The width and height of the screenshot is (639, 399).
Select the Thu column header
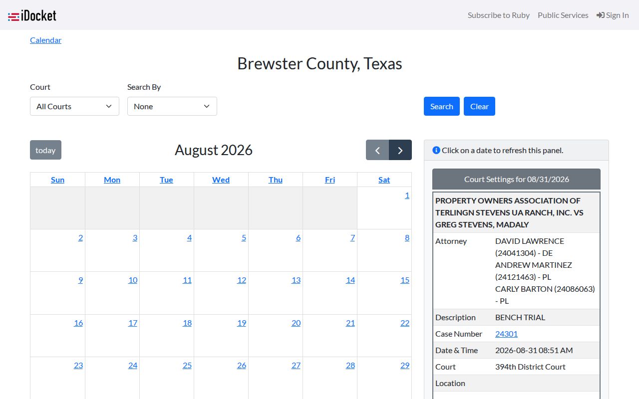click(276, 180)
